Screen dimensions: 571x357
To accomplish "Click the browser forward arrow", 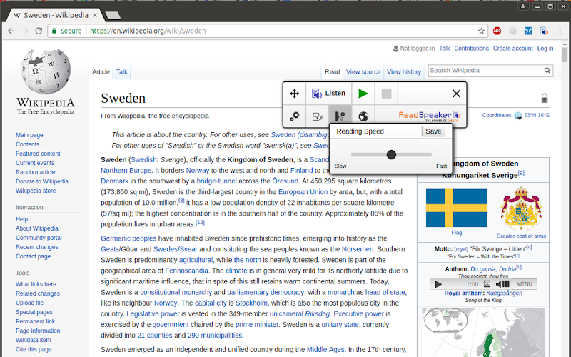I will pos(25,31).
